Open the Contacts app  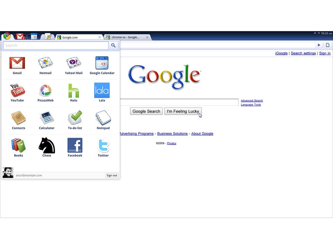point(19,118)
